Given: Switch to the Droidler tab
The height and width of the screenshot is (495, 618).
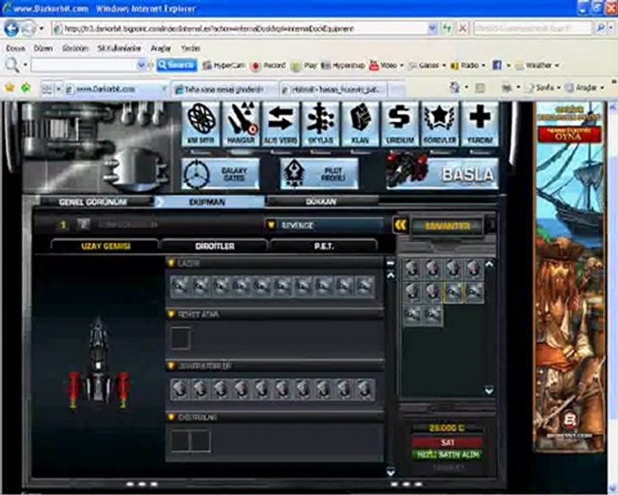Looking at the screenshot, I should coord(215,246).
